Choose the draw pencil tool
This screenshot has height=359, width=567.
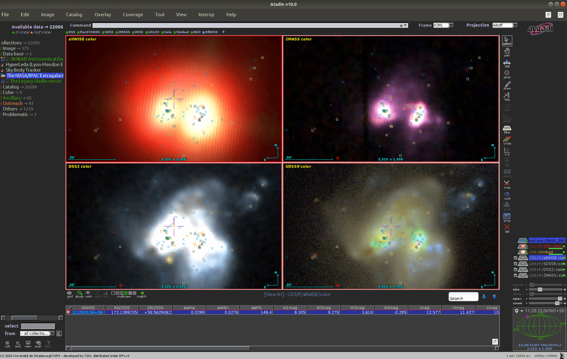[x=507, y=85]
